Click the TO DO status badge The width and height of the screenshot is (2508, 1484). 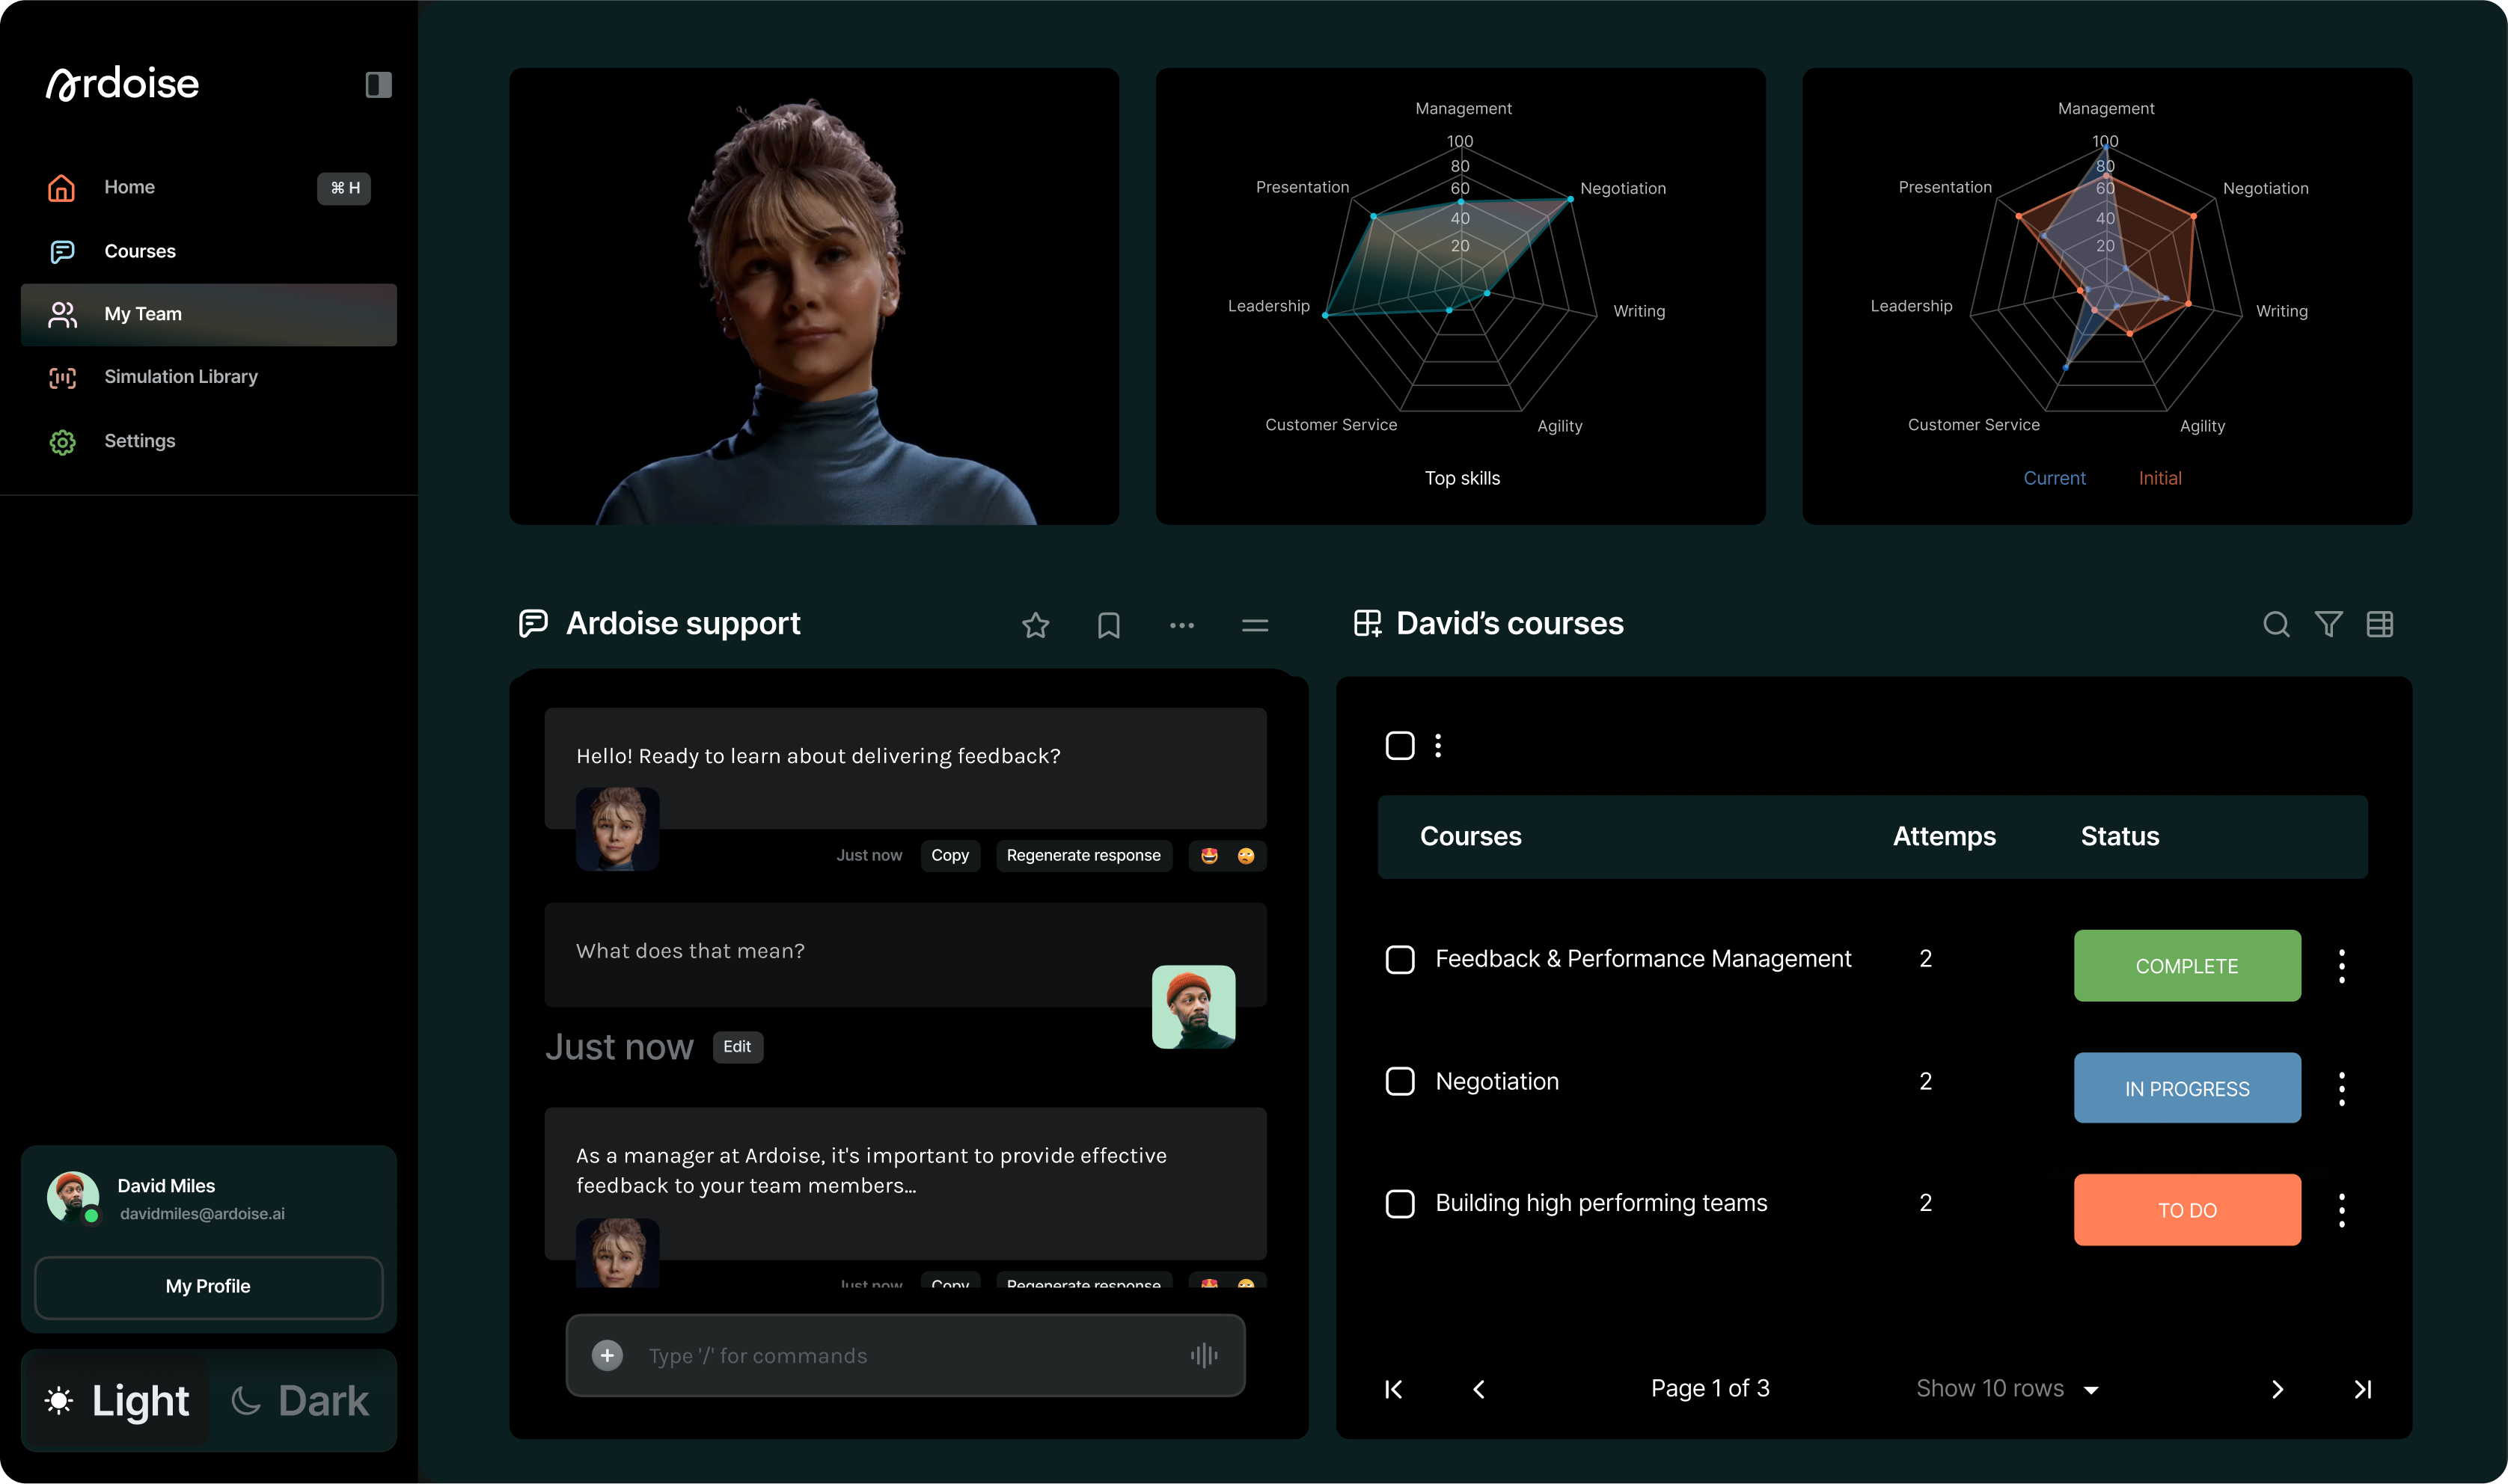(x=2187, y=1210)
